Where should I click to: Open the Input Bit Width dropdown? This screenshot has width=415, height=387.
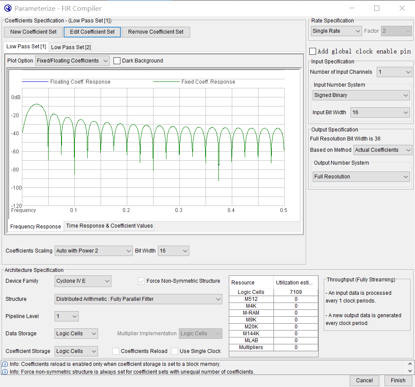pos(380,112)
